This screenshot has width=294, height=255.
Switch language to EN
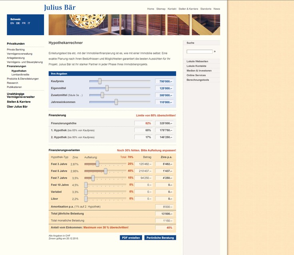[x=12, y=23]
